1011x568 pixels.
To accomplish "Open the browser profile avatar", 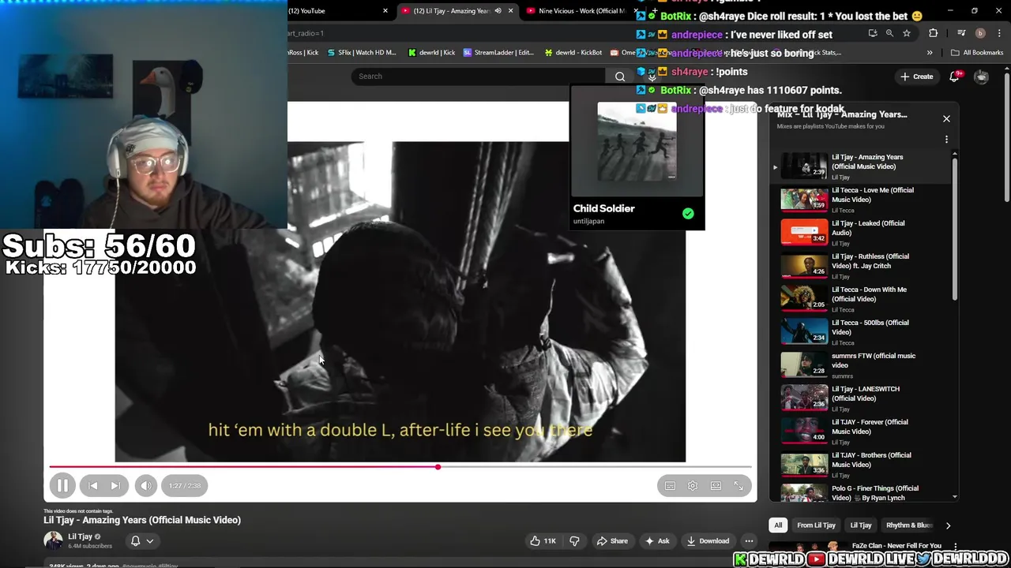I will 980,33.
